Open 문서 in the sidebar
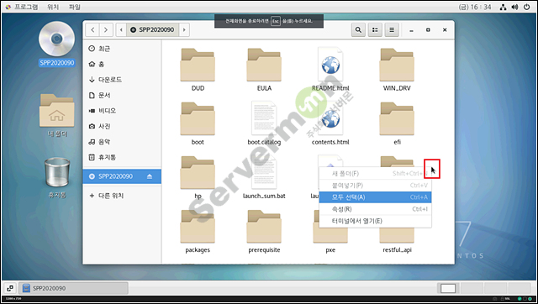This screenshot has width=538, height=304. tap(122, 95)
